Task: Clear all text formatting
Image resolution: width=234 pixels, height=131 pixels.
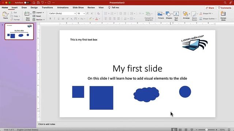Action: point(98,13)
